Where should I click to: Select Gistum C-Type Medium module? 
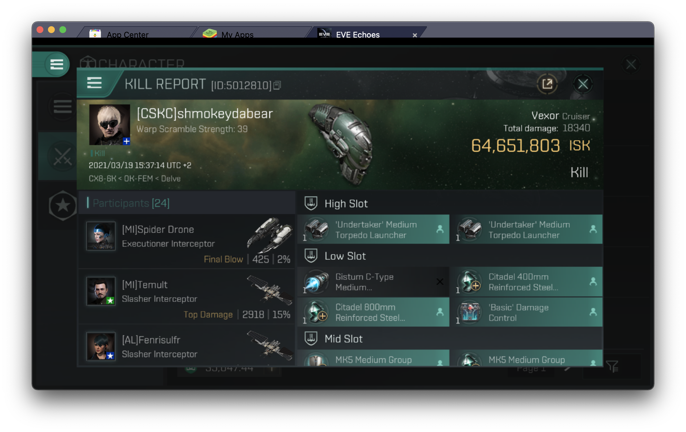click(373, 282)
